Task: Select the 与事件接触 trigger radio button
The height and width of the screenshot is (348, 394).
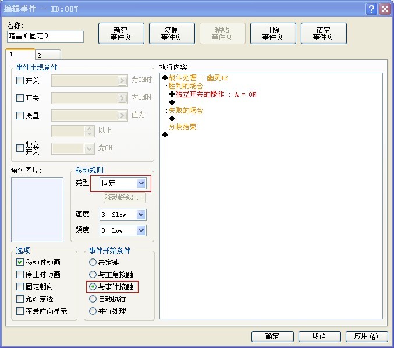Action: click(x=93, y=286)
